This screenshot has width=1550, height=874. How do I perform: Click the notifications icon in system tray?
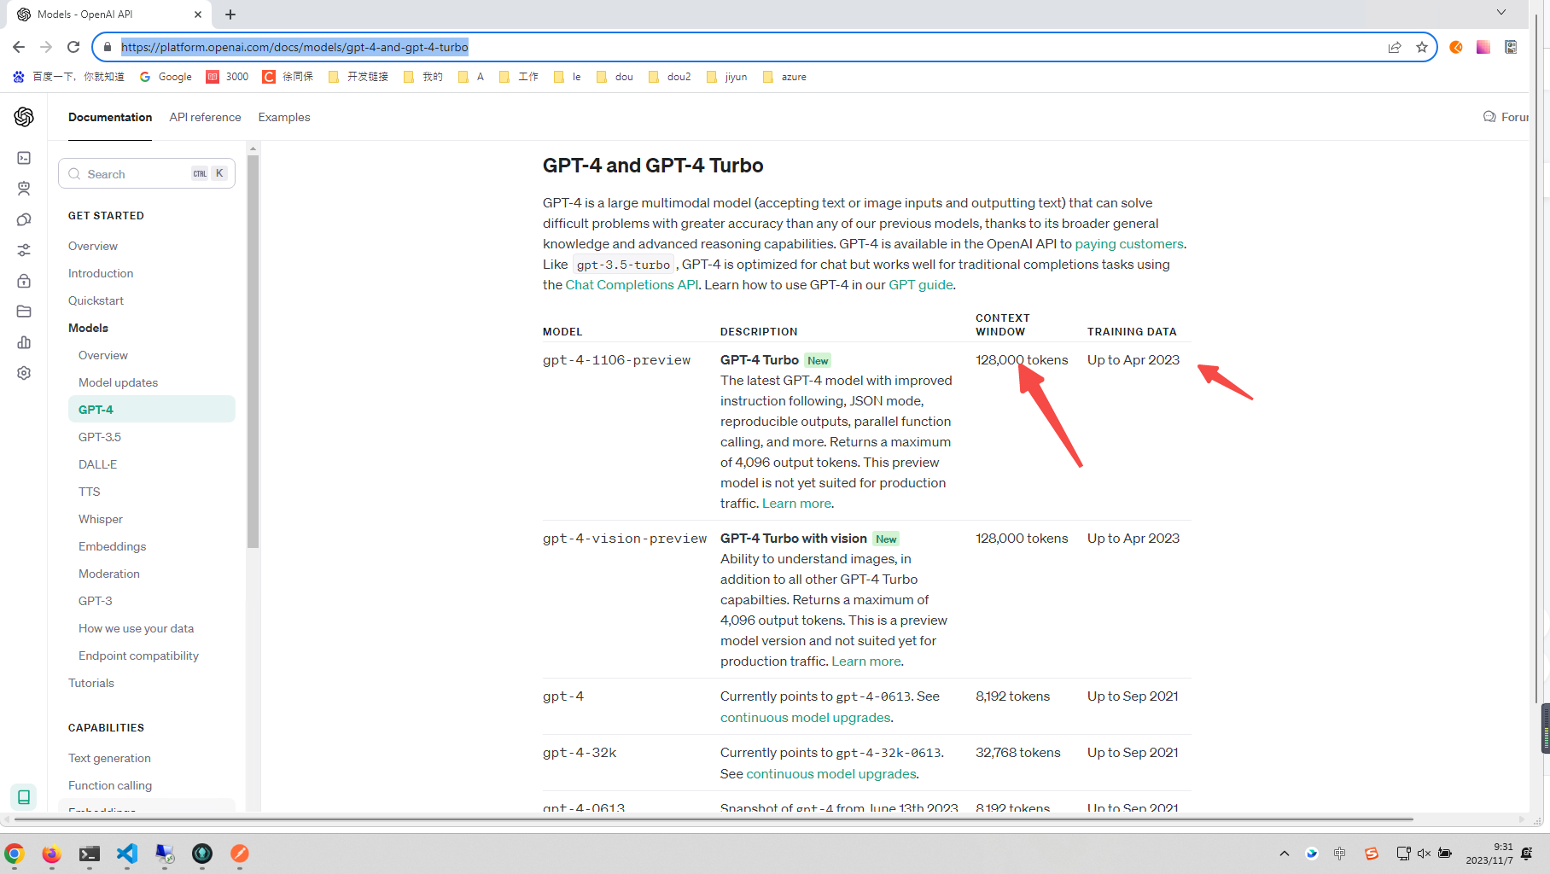pyautogui.click(x=1527, y=854)
